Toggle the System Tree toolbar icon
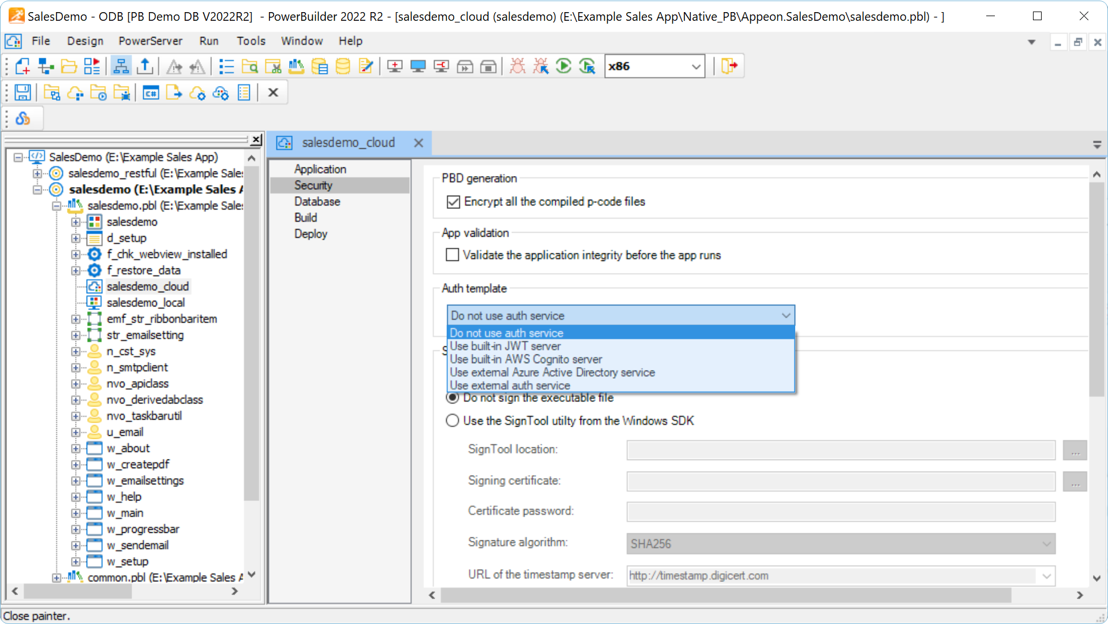Screen dimensions: 1108x624 (121, 66)
